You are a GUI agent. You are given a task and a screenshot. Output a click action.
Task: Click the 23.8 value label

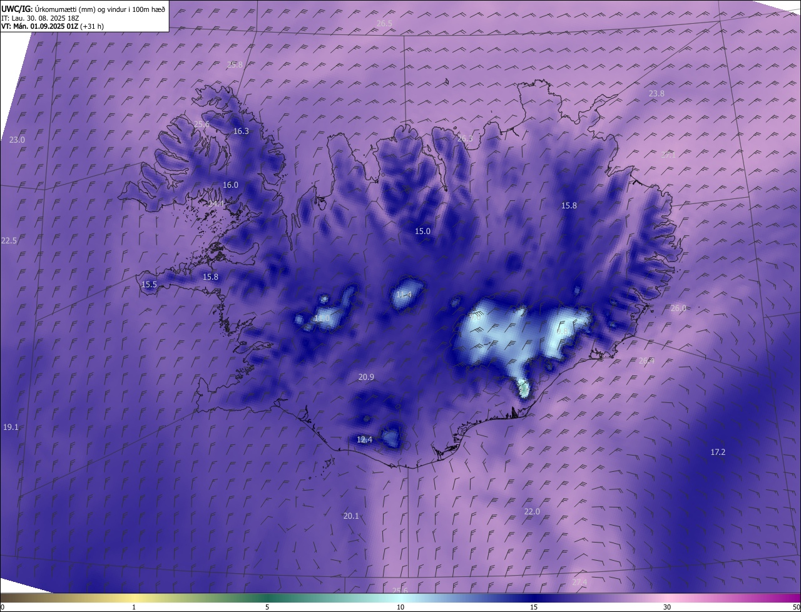pyautogui.click(x=656, y=93)
